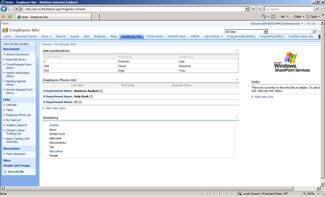Click into the URL address bar
This screenshot has width=325, height=197.
(132, 9)
